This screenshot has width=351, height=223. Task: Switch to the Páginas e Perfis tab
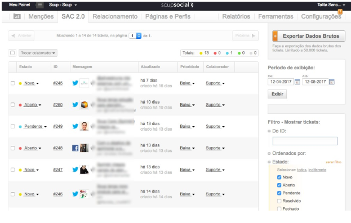click(168, 16)
